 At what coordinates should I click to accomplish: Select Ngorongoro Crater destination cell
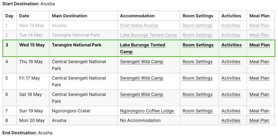(x=71, y=111)
